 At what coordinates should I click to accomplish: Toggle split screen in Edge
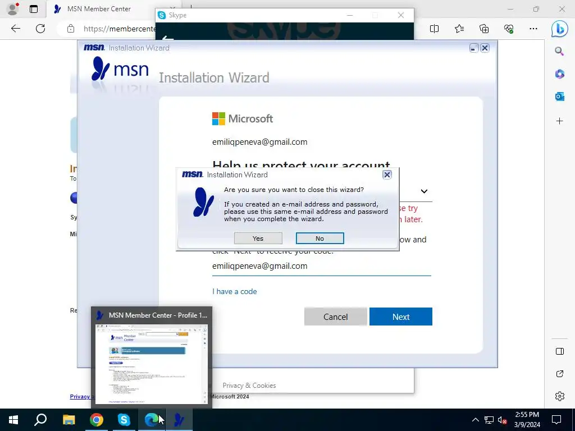[434, 29]
